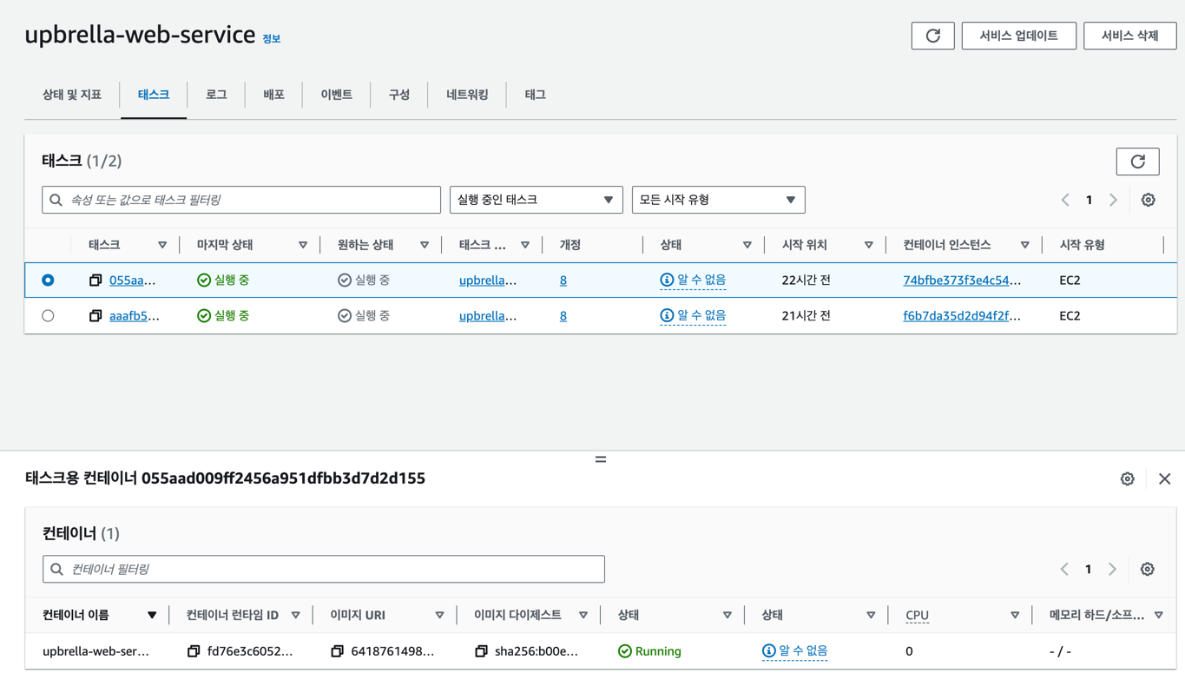Sort by 이미지 다이제스트 column
The width and height of the screenshot is (1185, 673).
(x=583, y=616)
